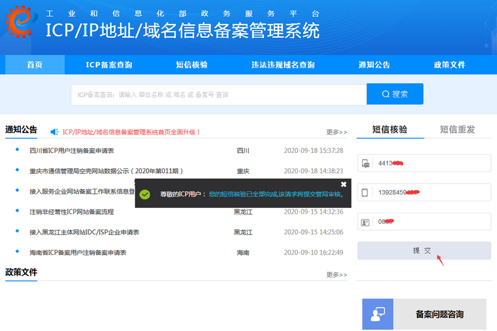Open 四川省ICP用户注销备案申请表 notice

(72, 151)
